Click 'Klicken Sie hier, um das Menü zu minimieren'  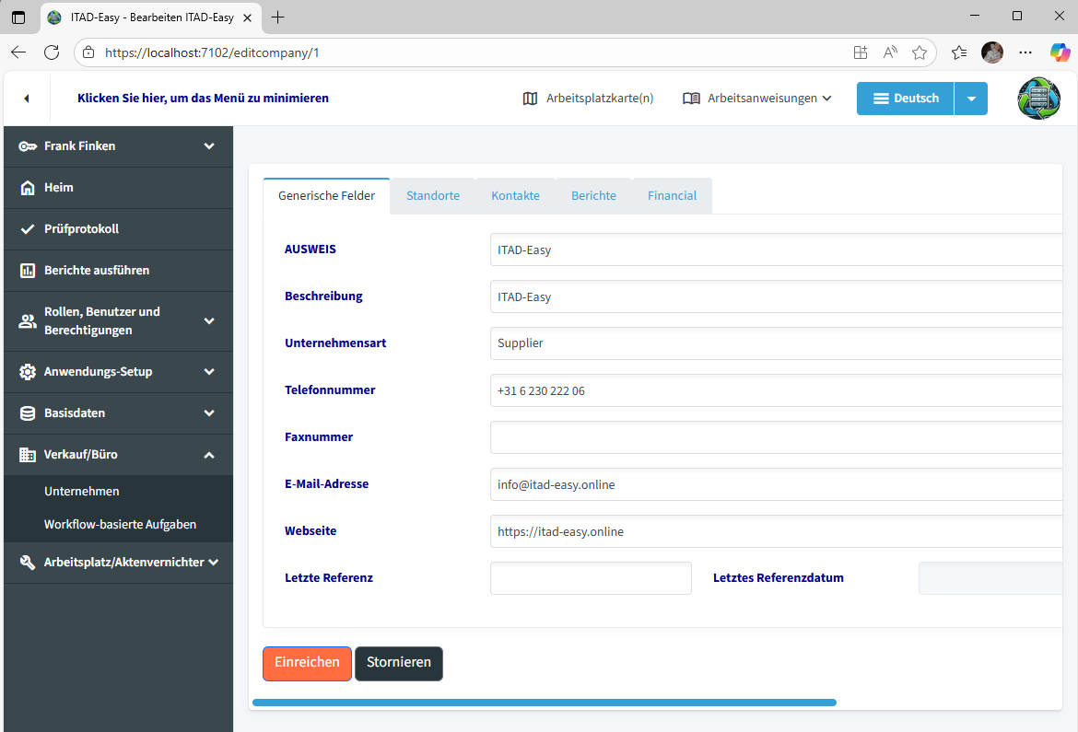[203, 99]
